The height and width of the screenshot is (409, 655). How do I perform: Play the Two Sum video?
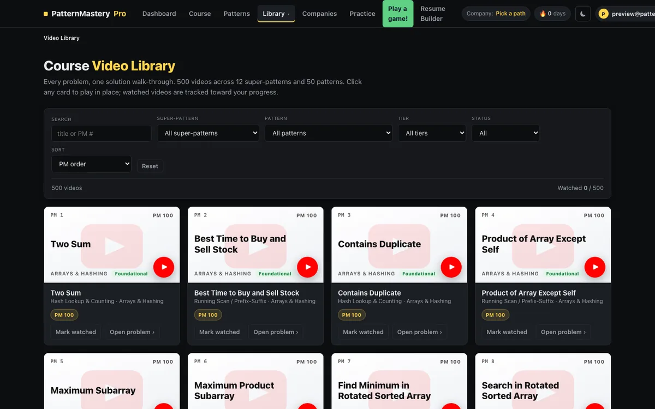pos(164,267)
